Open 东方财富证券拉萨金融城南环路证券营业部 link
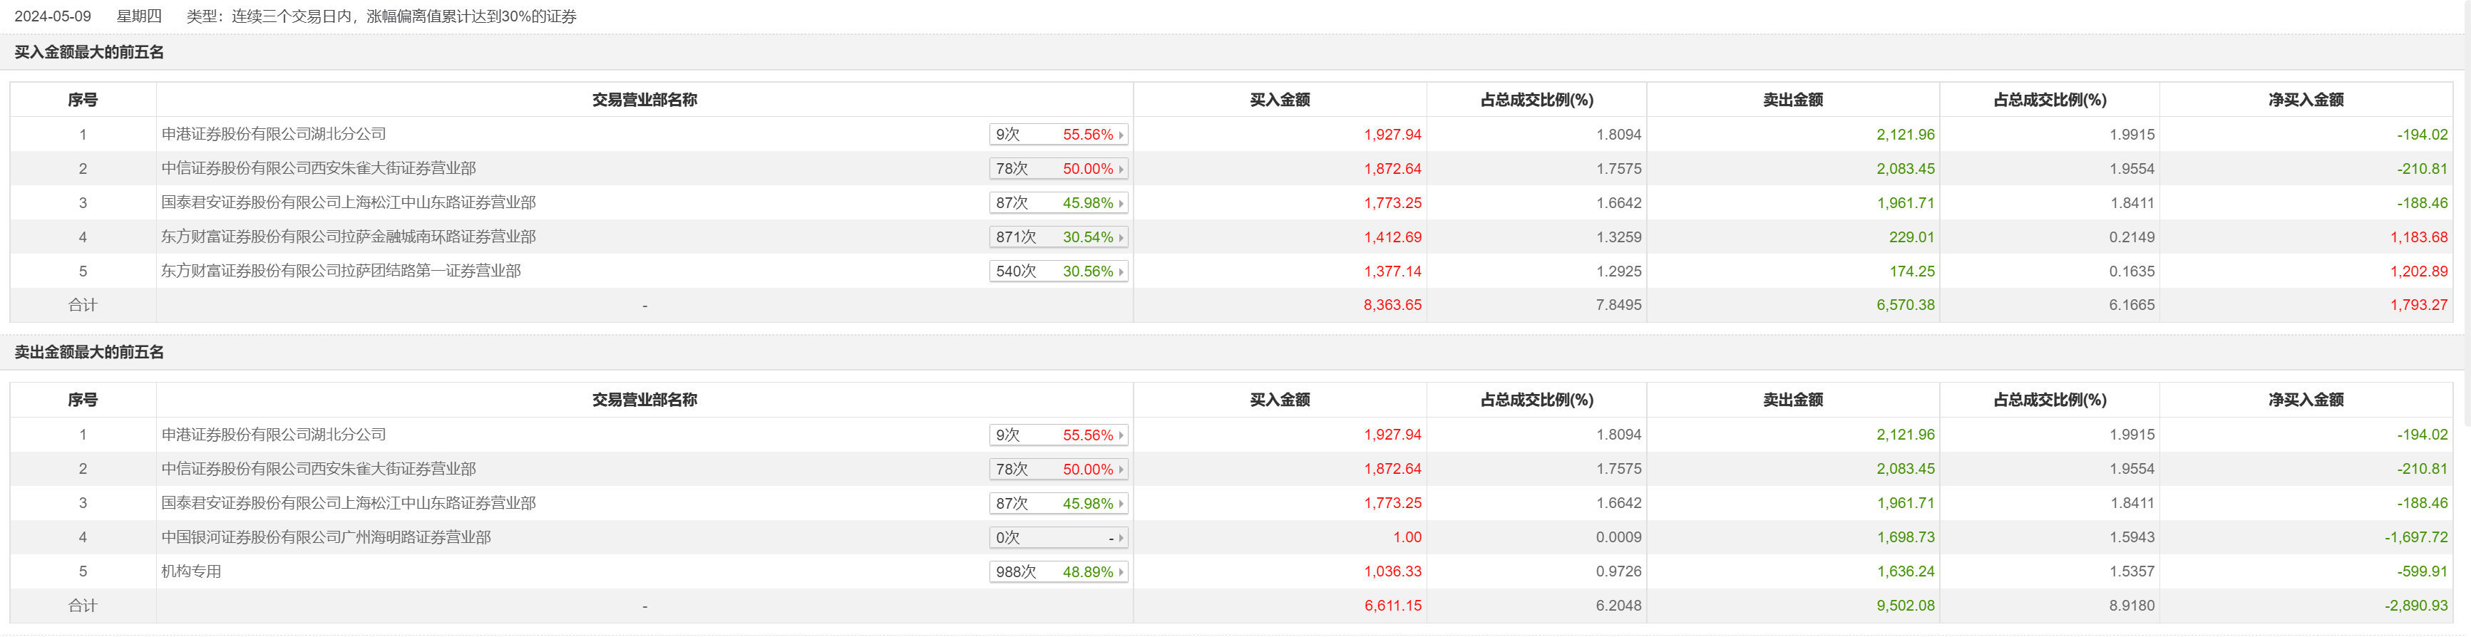Viewport: 2471px width, 637px height. pos(348,237)
